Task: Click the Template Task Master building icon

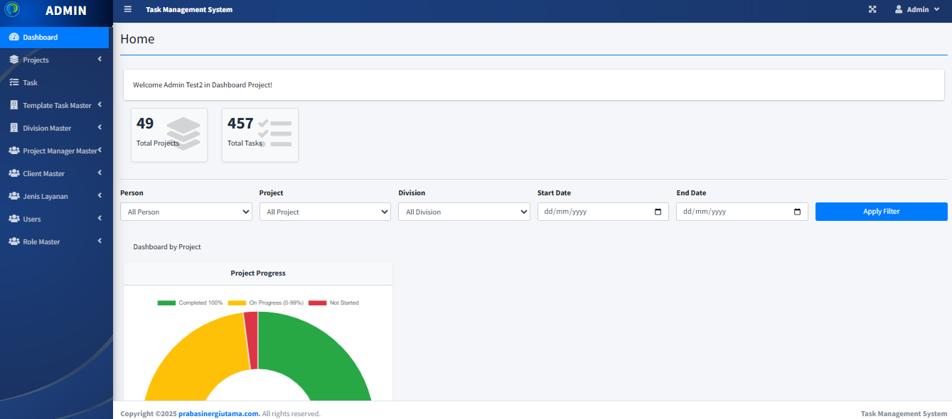Action: click(14, 105)
